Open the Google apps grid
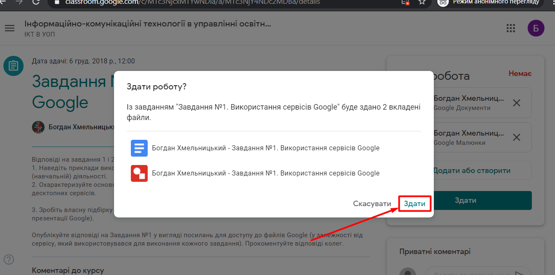555x275 pixels. pos(511,28)
